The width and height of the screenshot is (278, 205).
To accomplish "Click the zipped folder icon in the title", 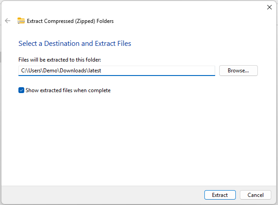I will pos(21,21).
